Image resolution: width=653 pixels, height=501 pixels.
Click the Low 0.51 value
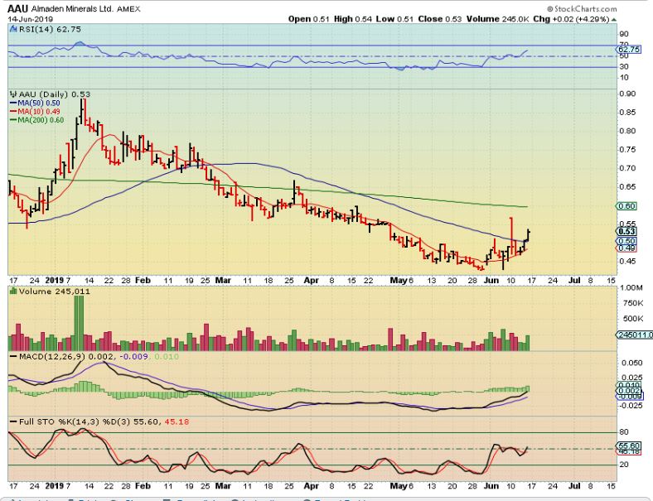(x=394, y=19)
